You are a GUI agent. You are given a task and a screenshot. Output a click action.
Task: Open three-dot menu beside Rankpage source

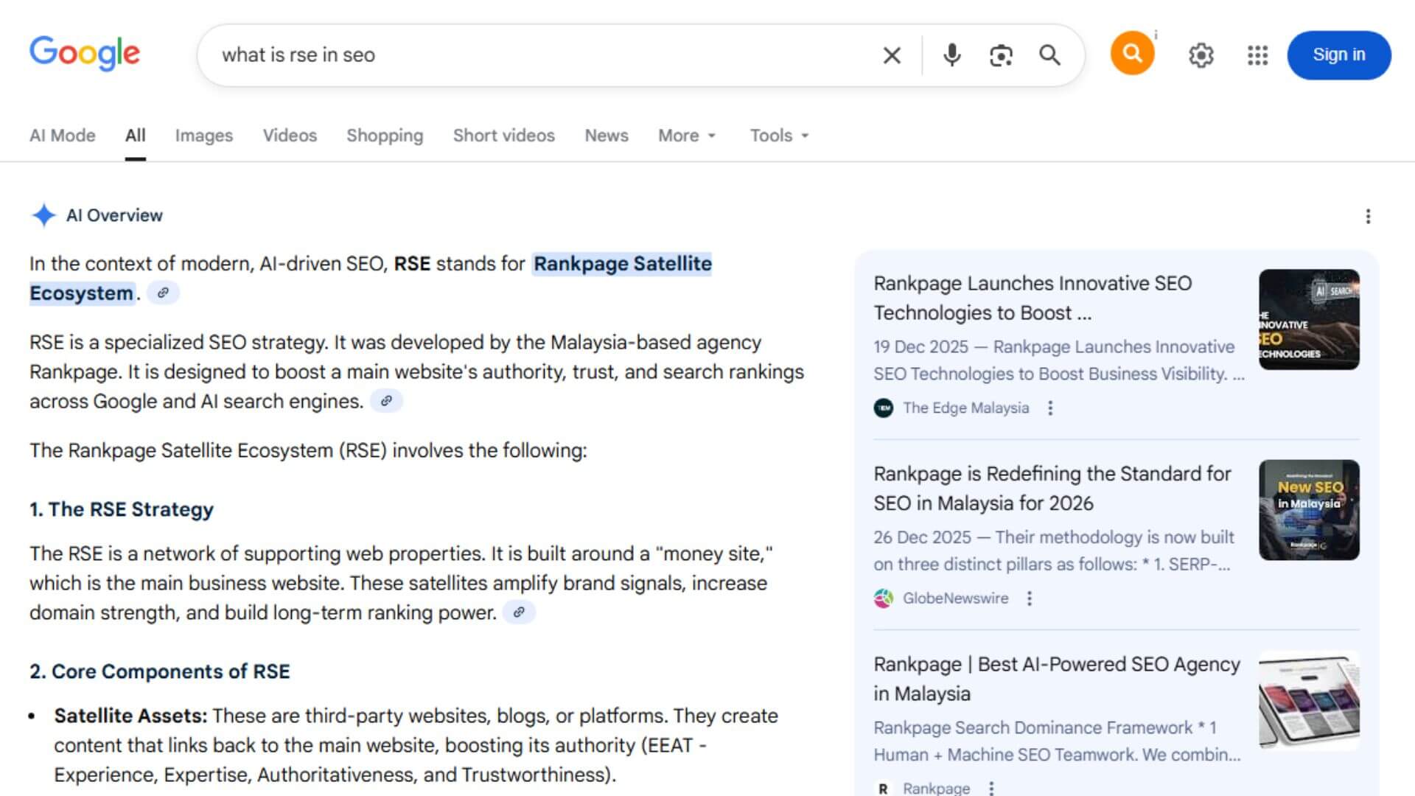[991, 788]
